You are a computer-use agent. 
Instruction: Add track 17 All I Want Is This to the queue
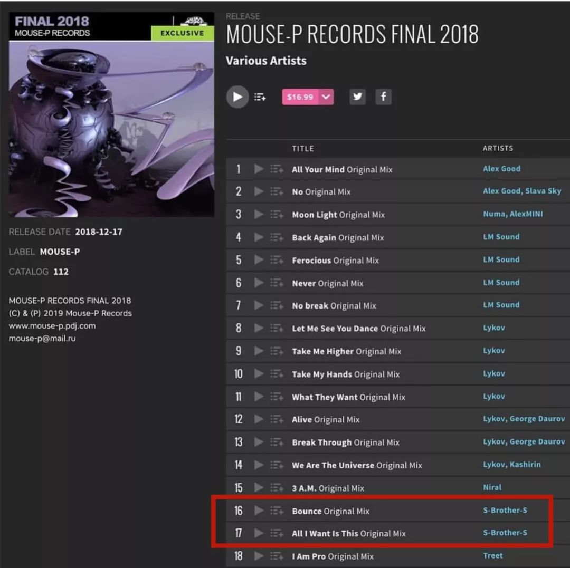(277, 533)
